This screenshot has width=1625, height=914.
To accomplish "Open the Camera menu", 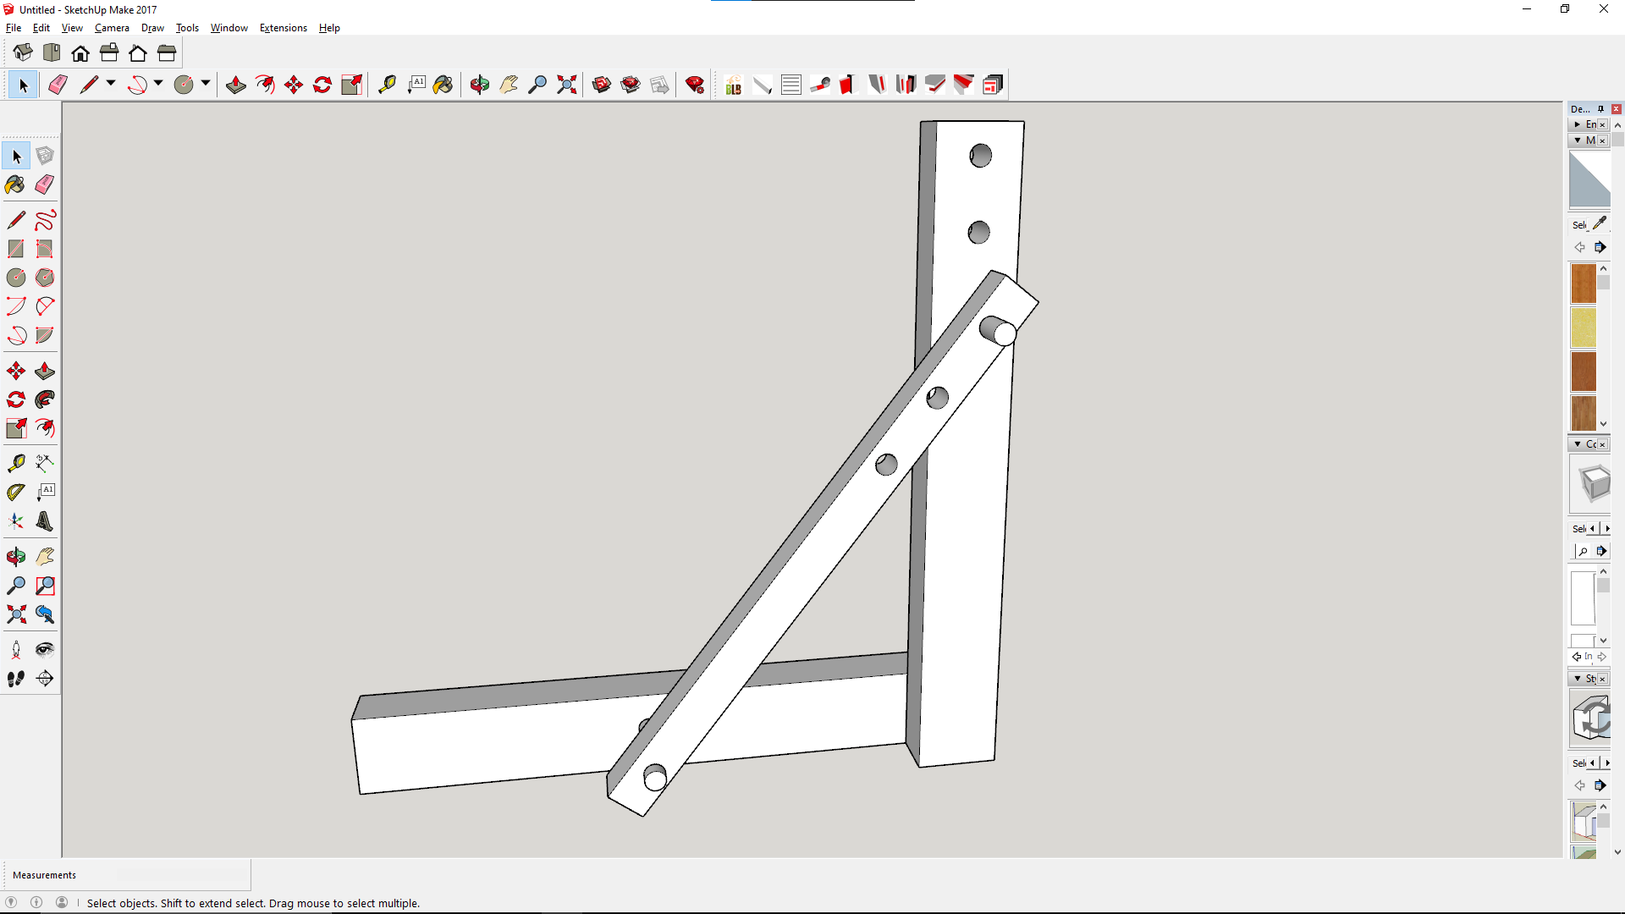I will pyautogui.click(x=112, y=28).
